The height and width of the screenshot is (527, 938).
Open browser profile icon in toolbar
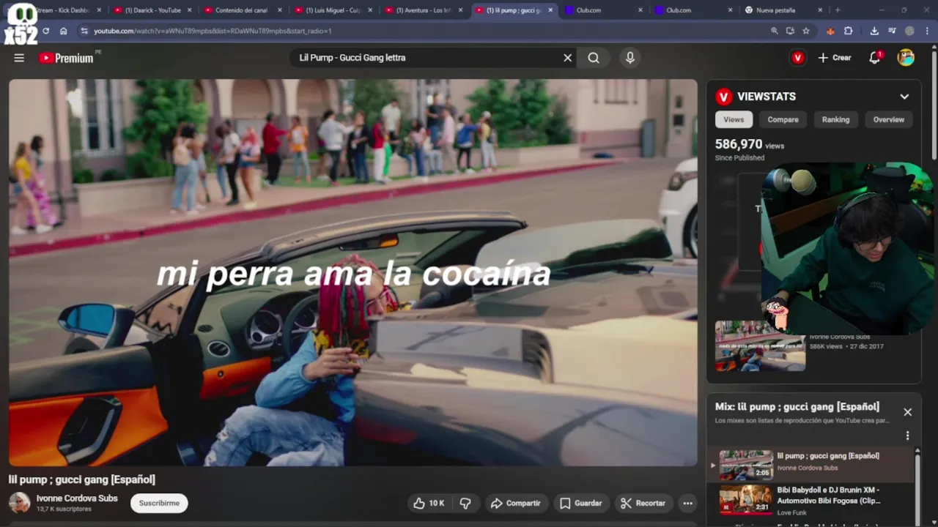[909, 31]
